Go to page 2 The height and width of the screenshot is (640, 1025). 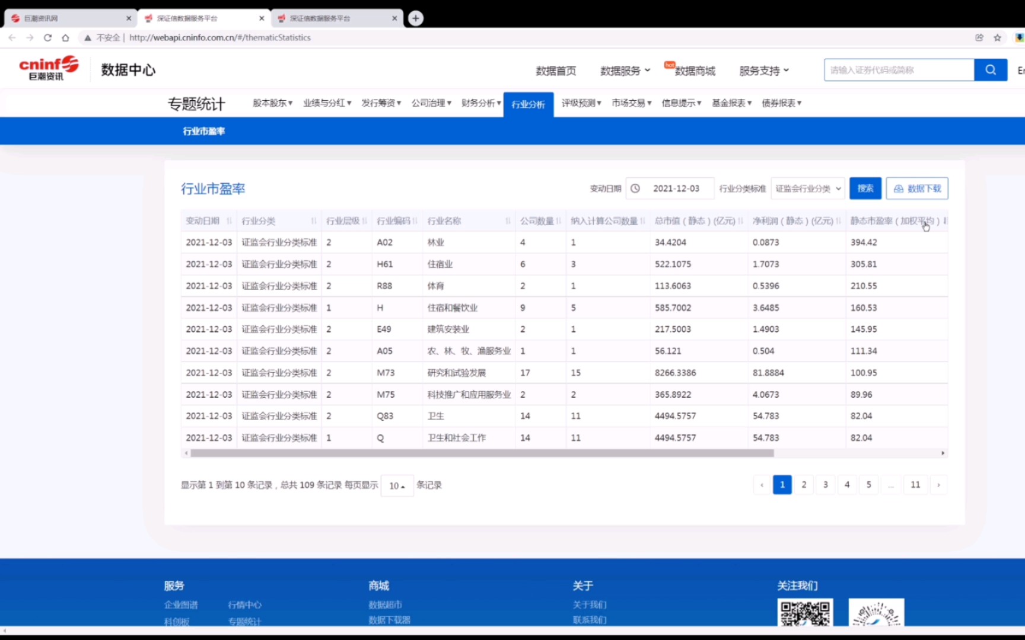tap(804, 485)
